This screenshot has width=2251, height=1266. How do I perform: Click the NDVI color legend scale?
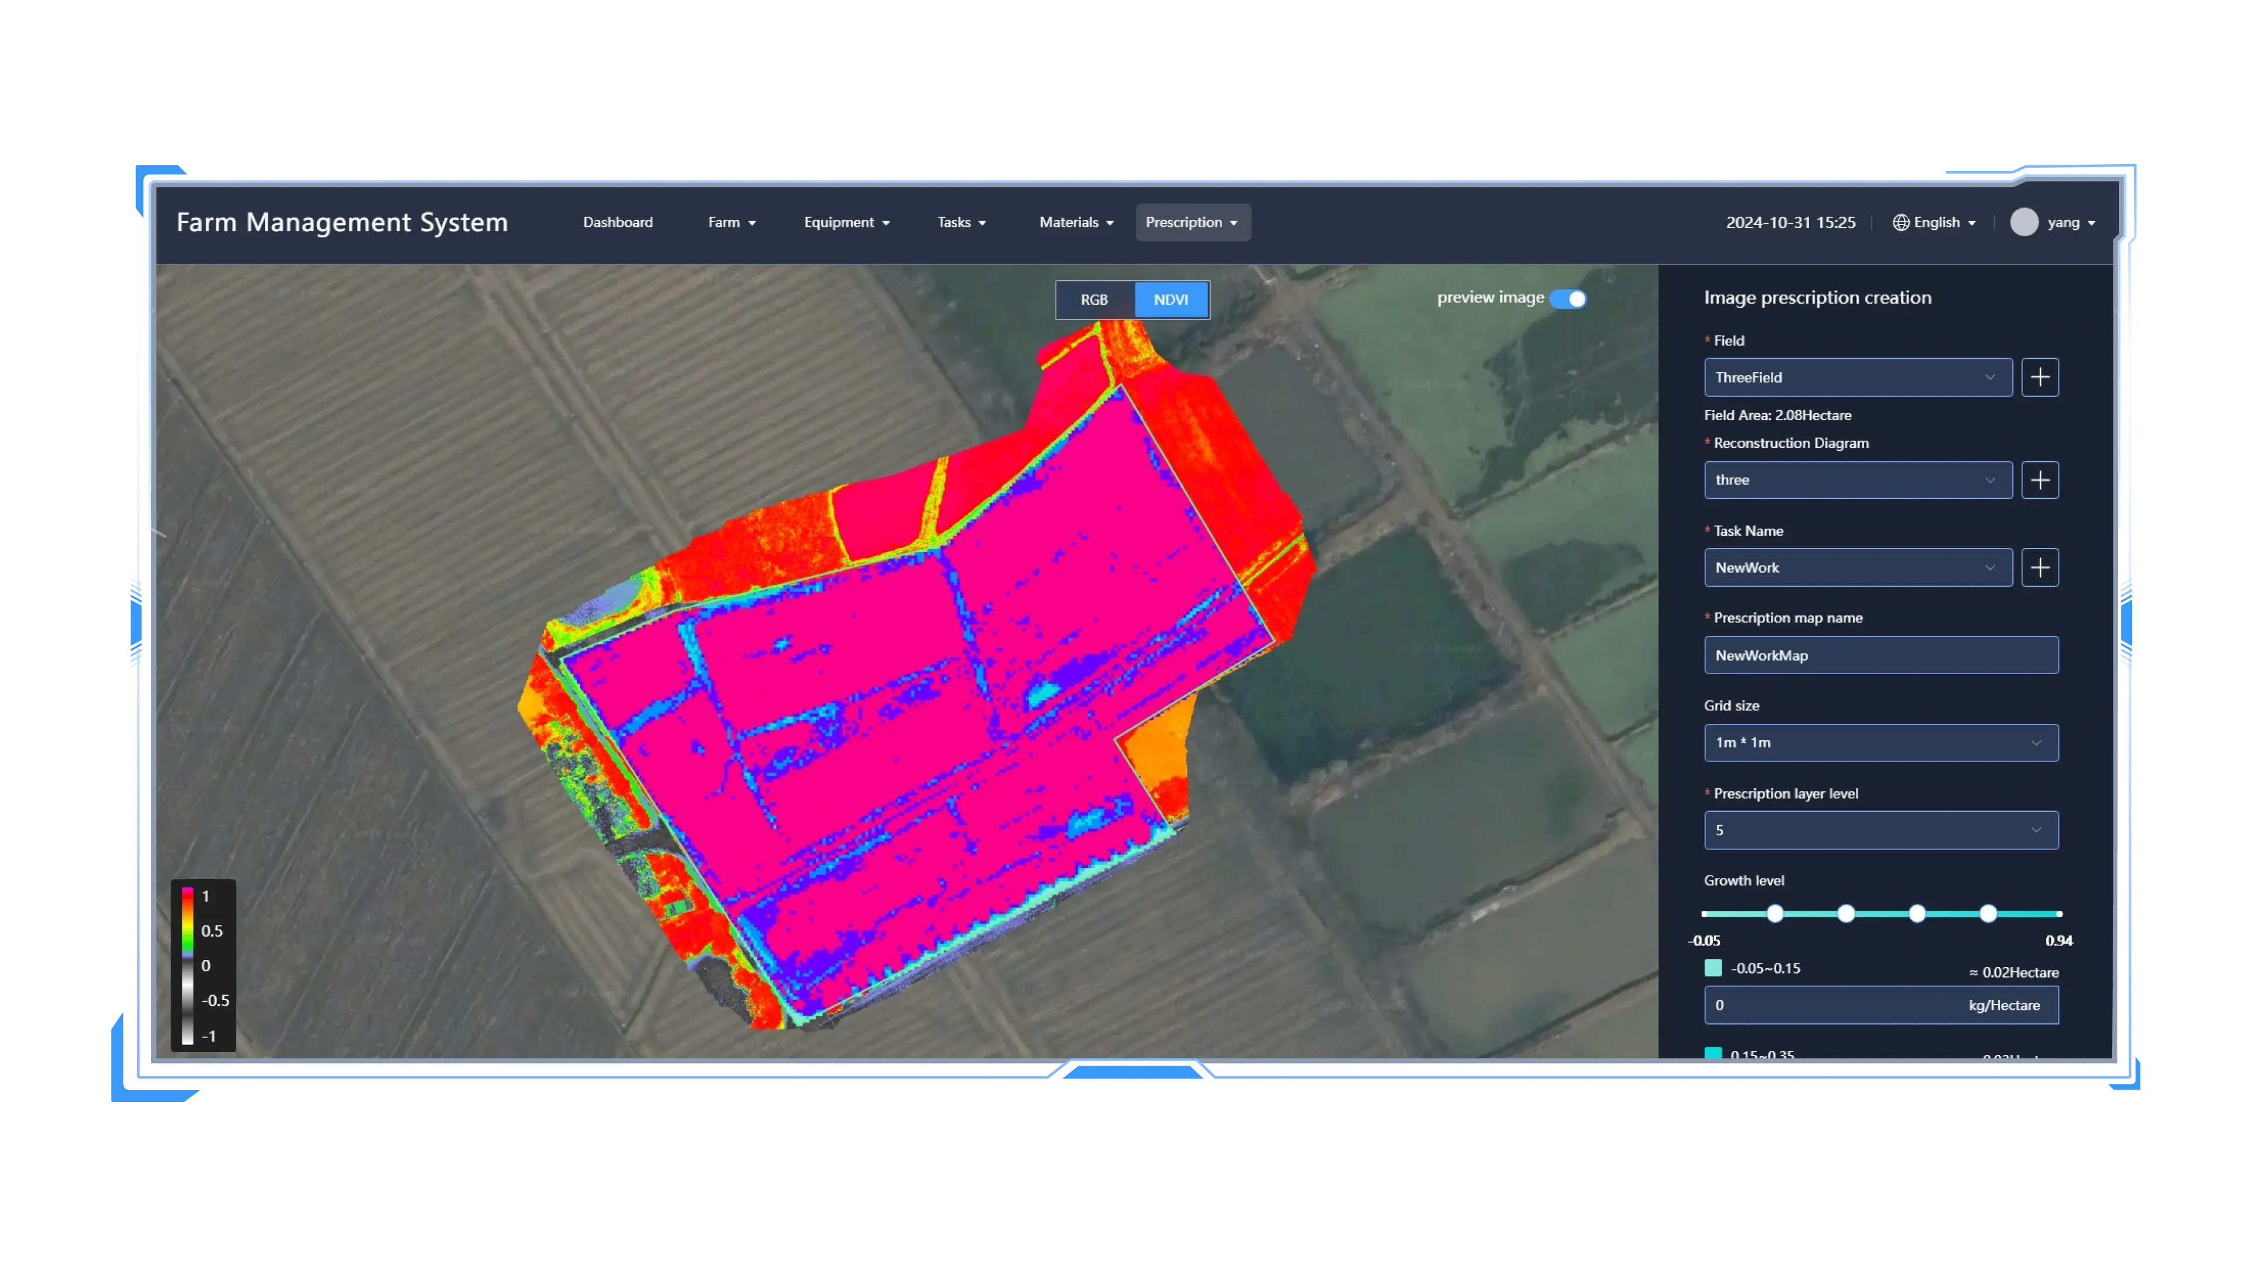(x=187, y=965)
